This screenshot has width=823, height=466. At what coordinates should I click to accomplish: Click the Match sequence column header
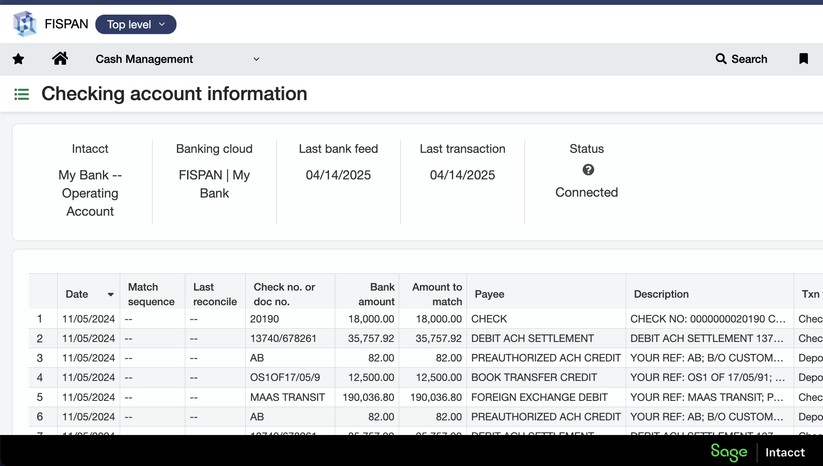pyautogui.click(x=151, y=294)
